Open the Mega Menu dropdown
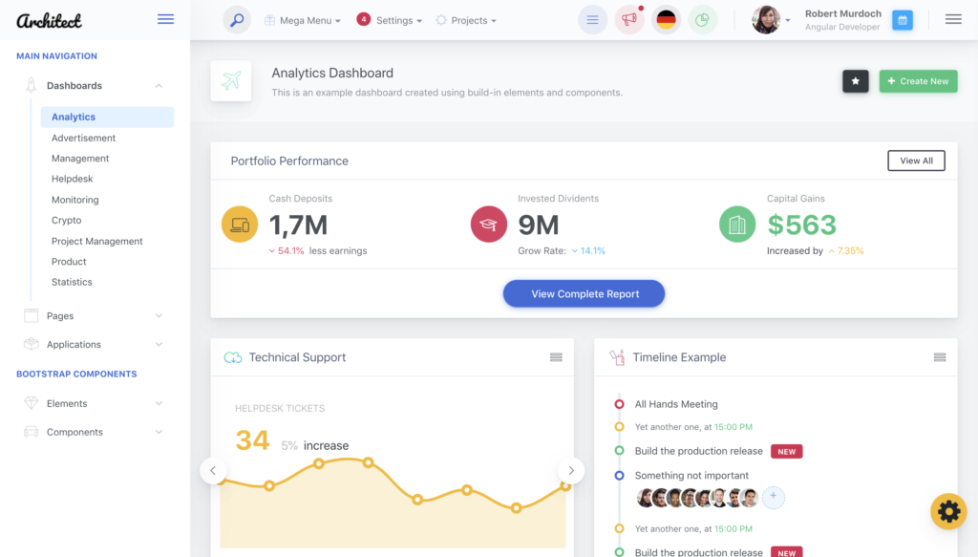Viewport: 978px width, 557px height. coord(303,20)
